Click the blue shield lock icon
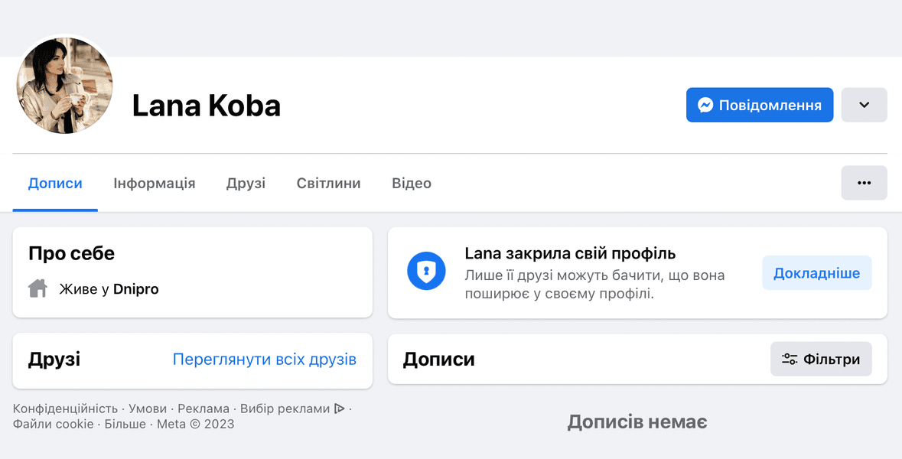The width and height of the screenshot is (902, 459). pyautogui.click(x=426, y=271)
